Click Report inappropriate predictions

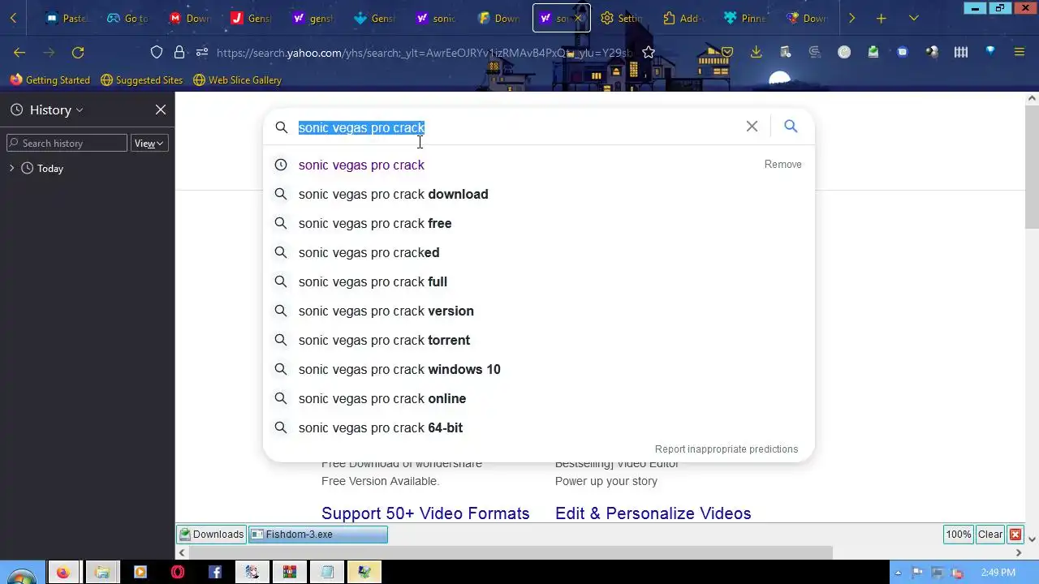[726, 449]
